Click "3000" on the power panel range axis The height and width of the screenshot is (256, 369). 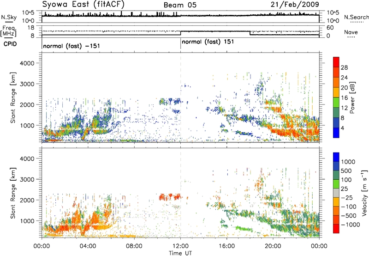point(27,84)
